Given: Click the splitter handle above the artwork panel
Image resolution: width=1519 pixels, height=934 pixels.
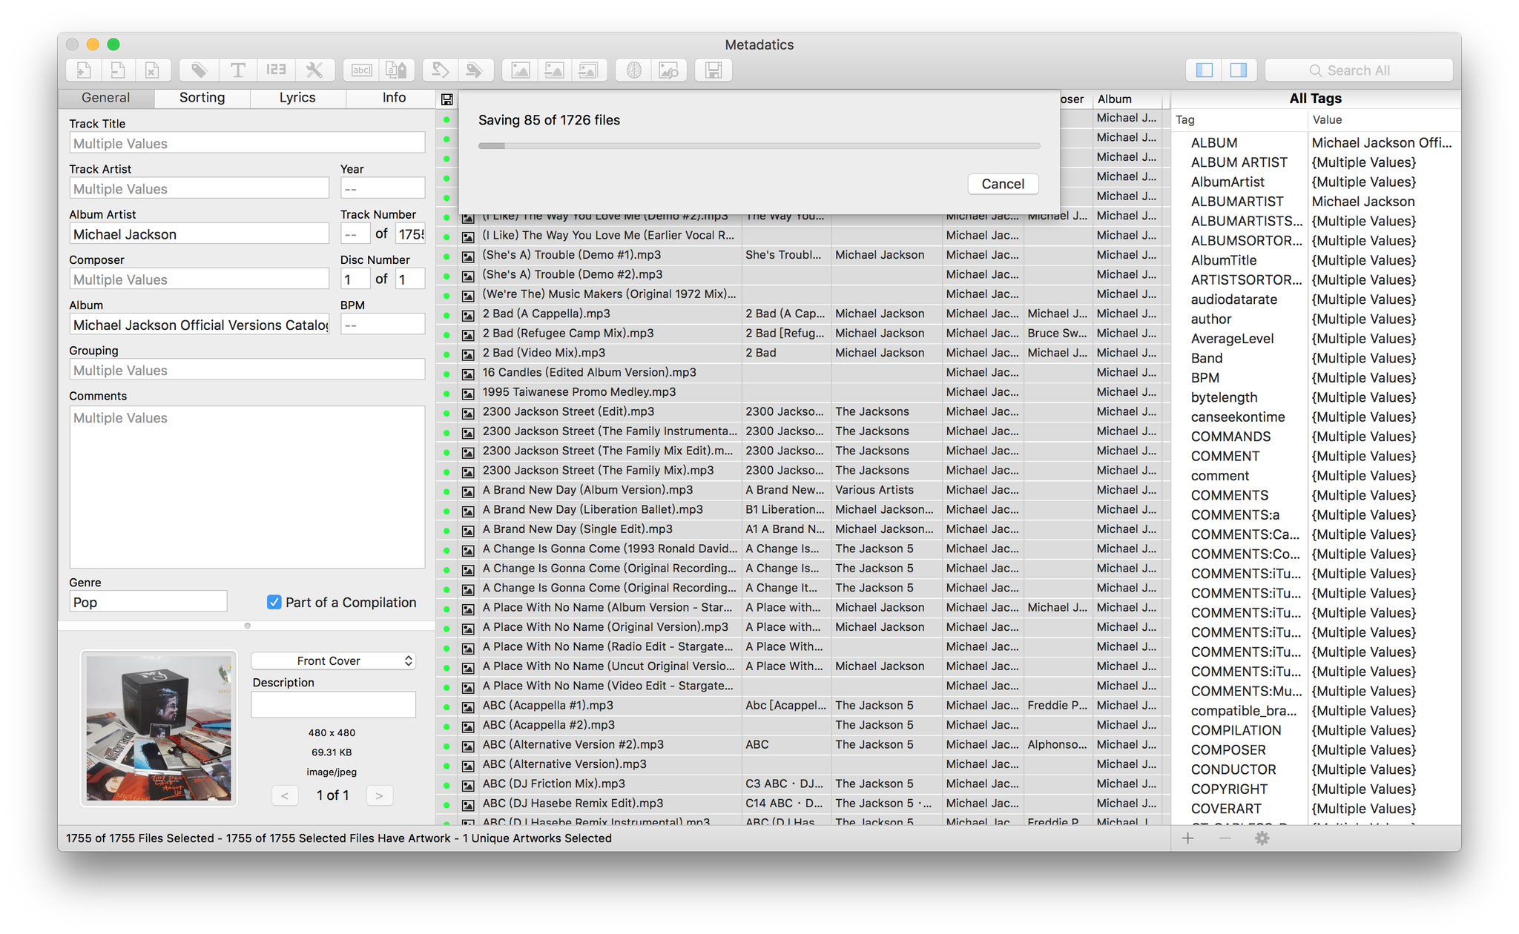Looking at the screenshot, I should (248, 626).
